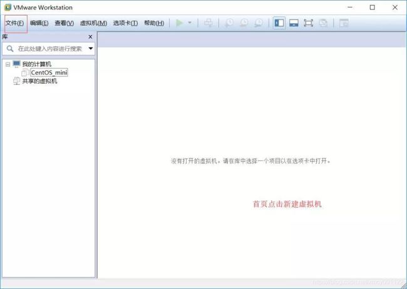The width and height of the screenshot is (407, 289).
Task: Click the take snapshot toolbar icon
Action: coord(229,23)
